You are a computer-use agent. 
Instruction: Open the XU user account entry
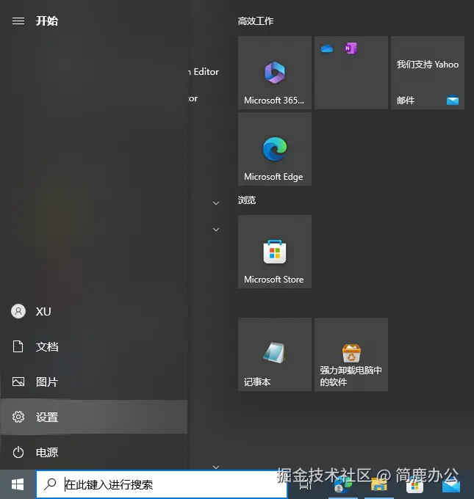pos(94,311)
